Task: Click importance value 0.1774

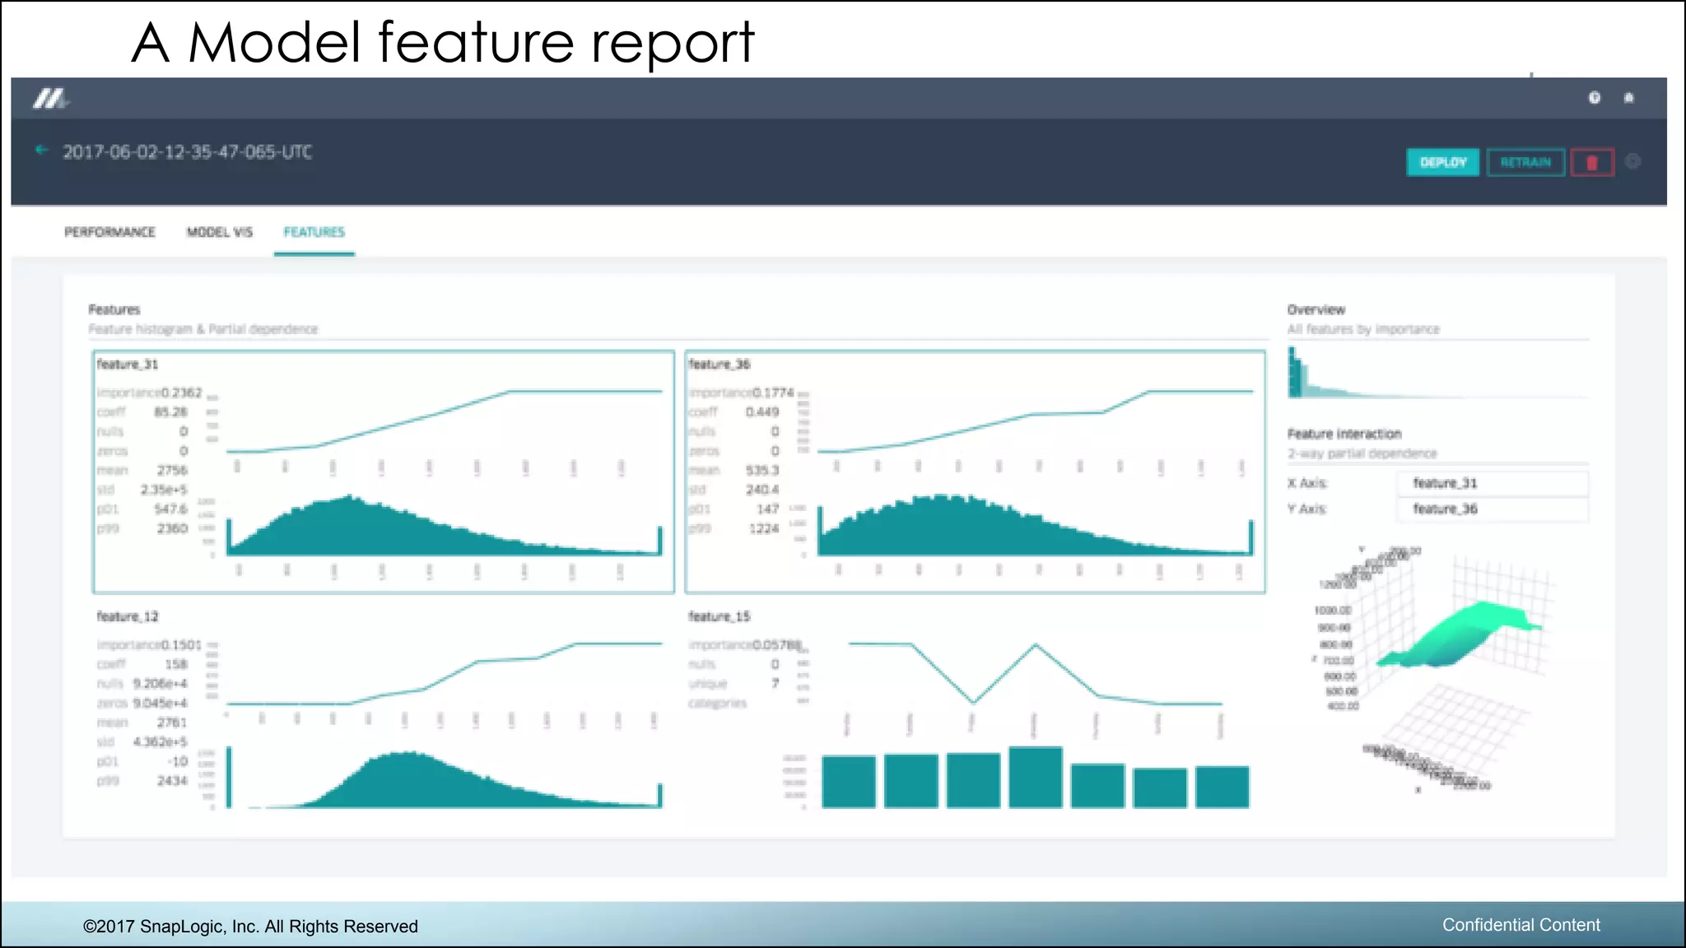Action: pos(773,393)
